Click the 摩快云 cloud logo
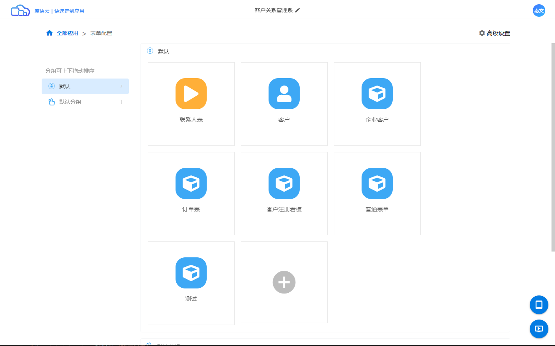The height and width of the screenshot is (346, 555). 20,10
